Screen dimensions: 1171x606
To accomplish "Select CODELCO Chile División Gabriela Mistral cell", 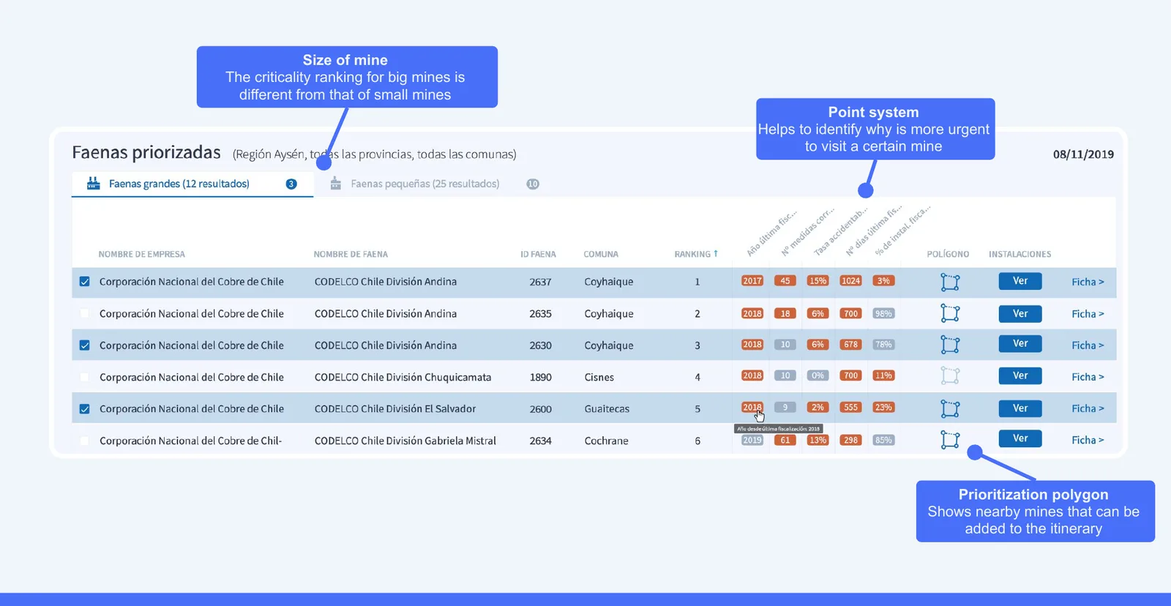I will point(405,441).
